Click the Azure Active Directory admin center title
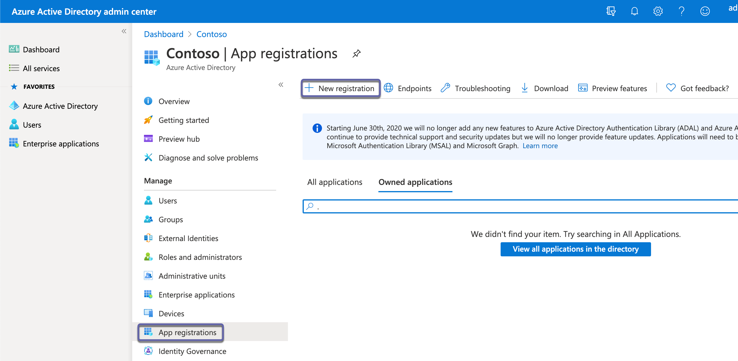Screen dimensions: 738x361 click(x=84, y=11)
